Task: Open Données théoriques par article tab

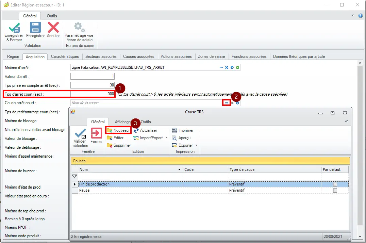Action: (x=299, y=56)
